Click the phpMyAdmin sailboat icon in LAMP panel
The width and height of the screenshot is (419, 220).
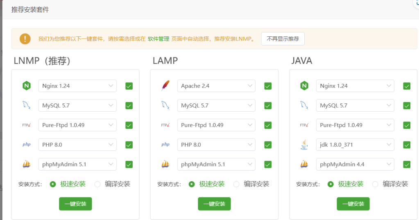[x=165, y=164]
